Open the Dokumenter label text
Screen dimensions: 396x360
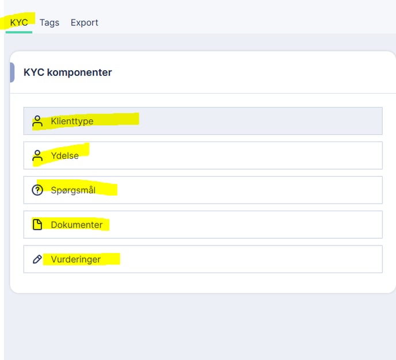tap(77, 225)
